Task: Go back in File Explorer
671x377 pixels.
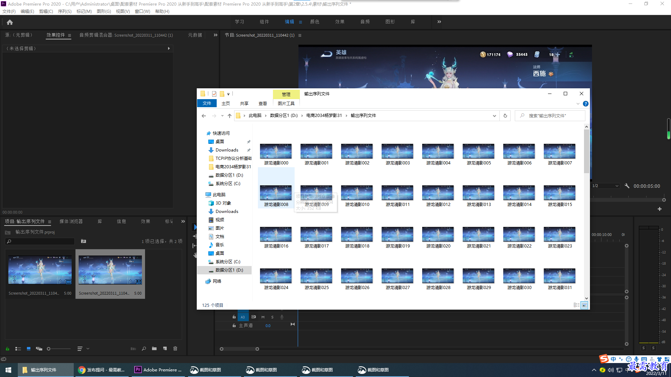Action: (204, 116)
